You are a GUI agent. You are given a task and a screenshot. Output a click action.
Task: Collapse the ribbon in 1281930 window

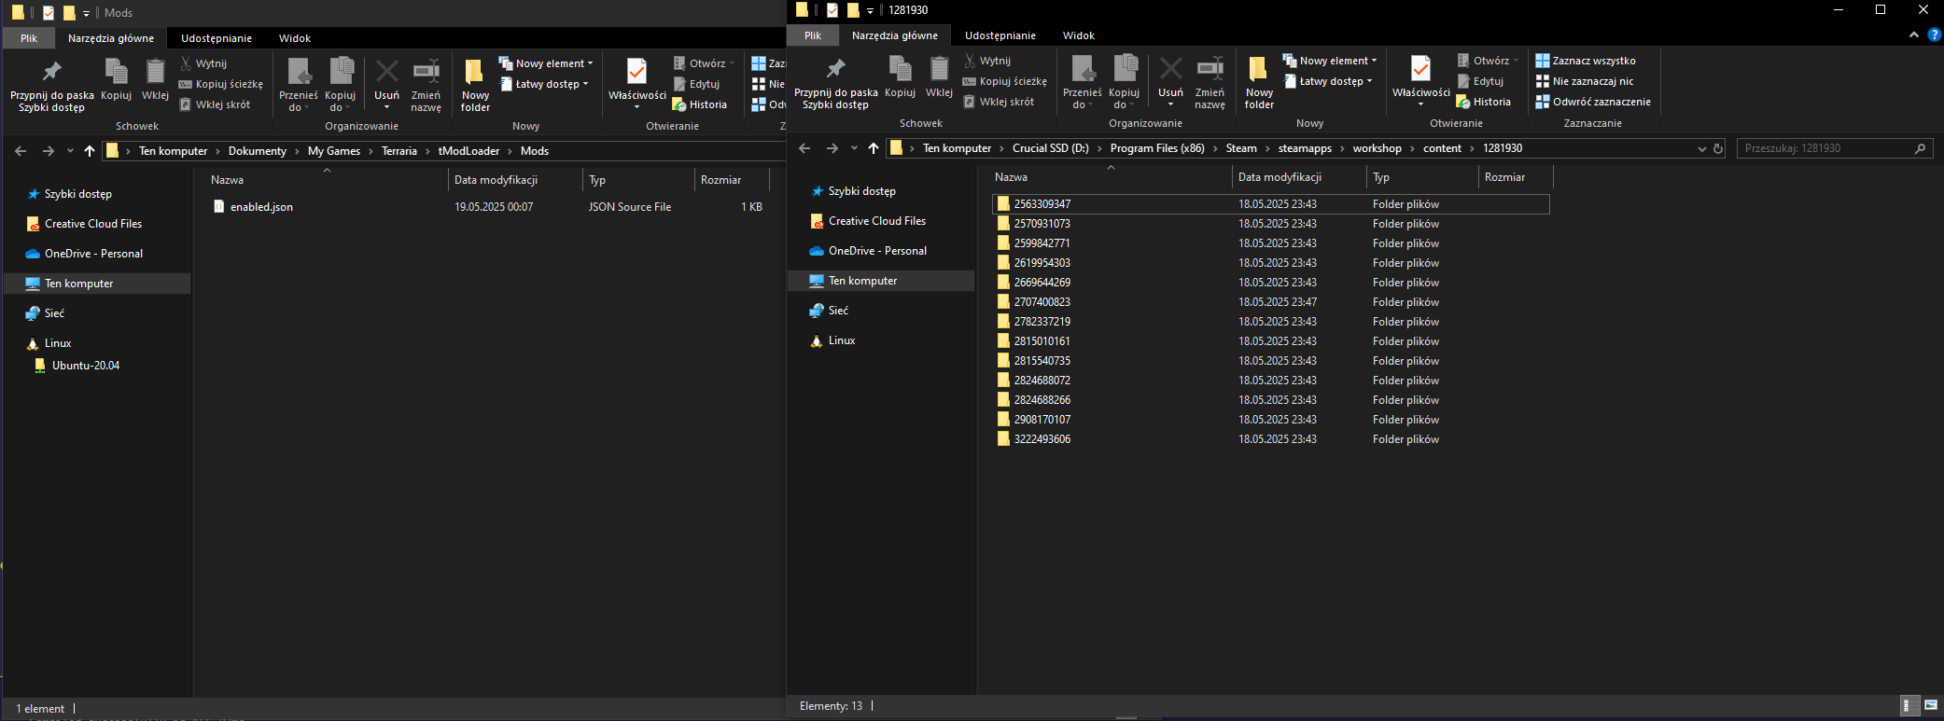point(1914,35)
